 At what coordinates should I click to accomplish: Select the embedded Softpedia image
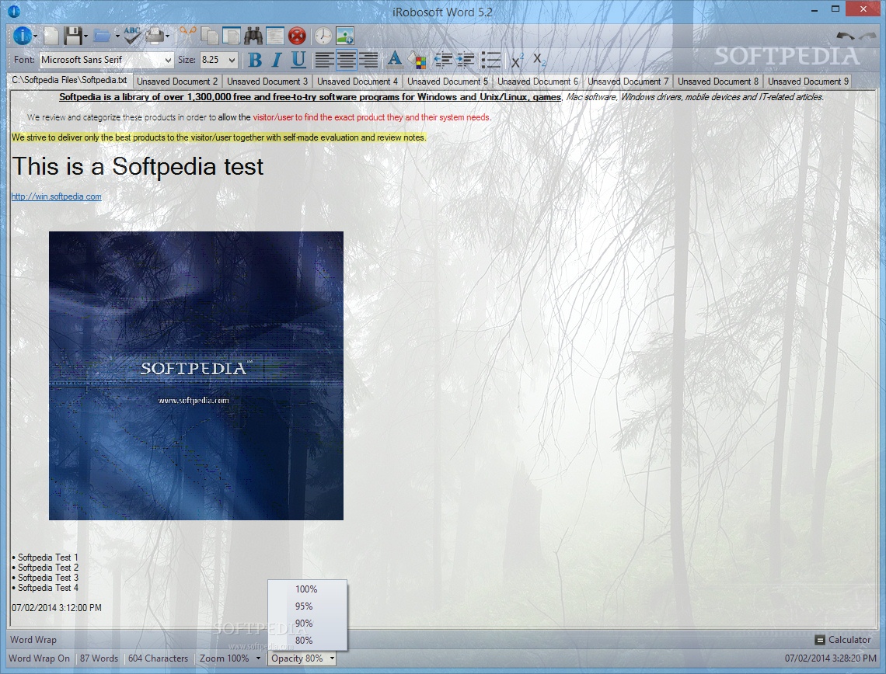click(x=196, y=375)
